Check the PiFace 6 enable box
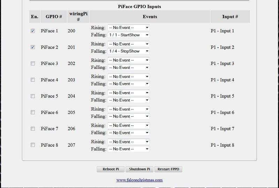279x188 pixels. point(33,113)
